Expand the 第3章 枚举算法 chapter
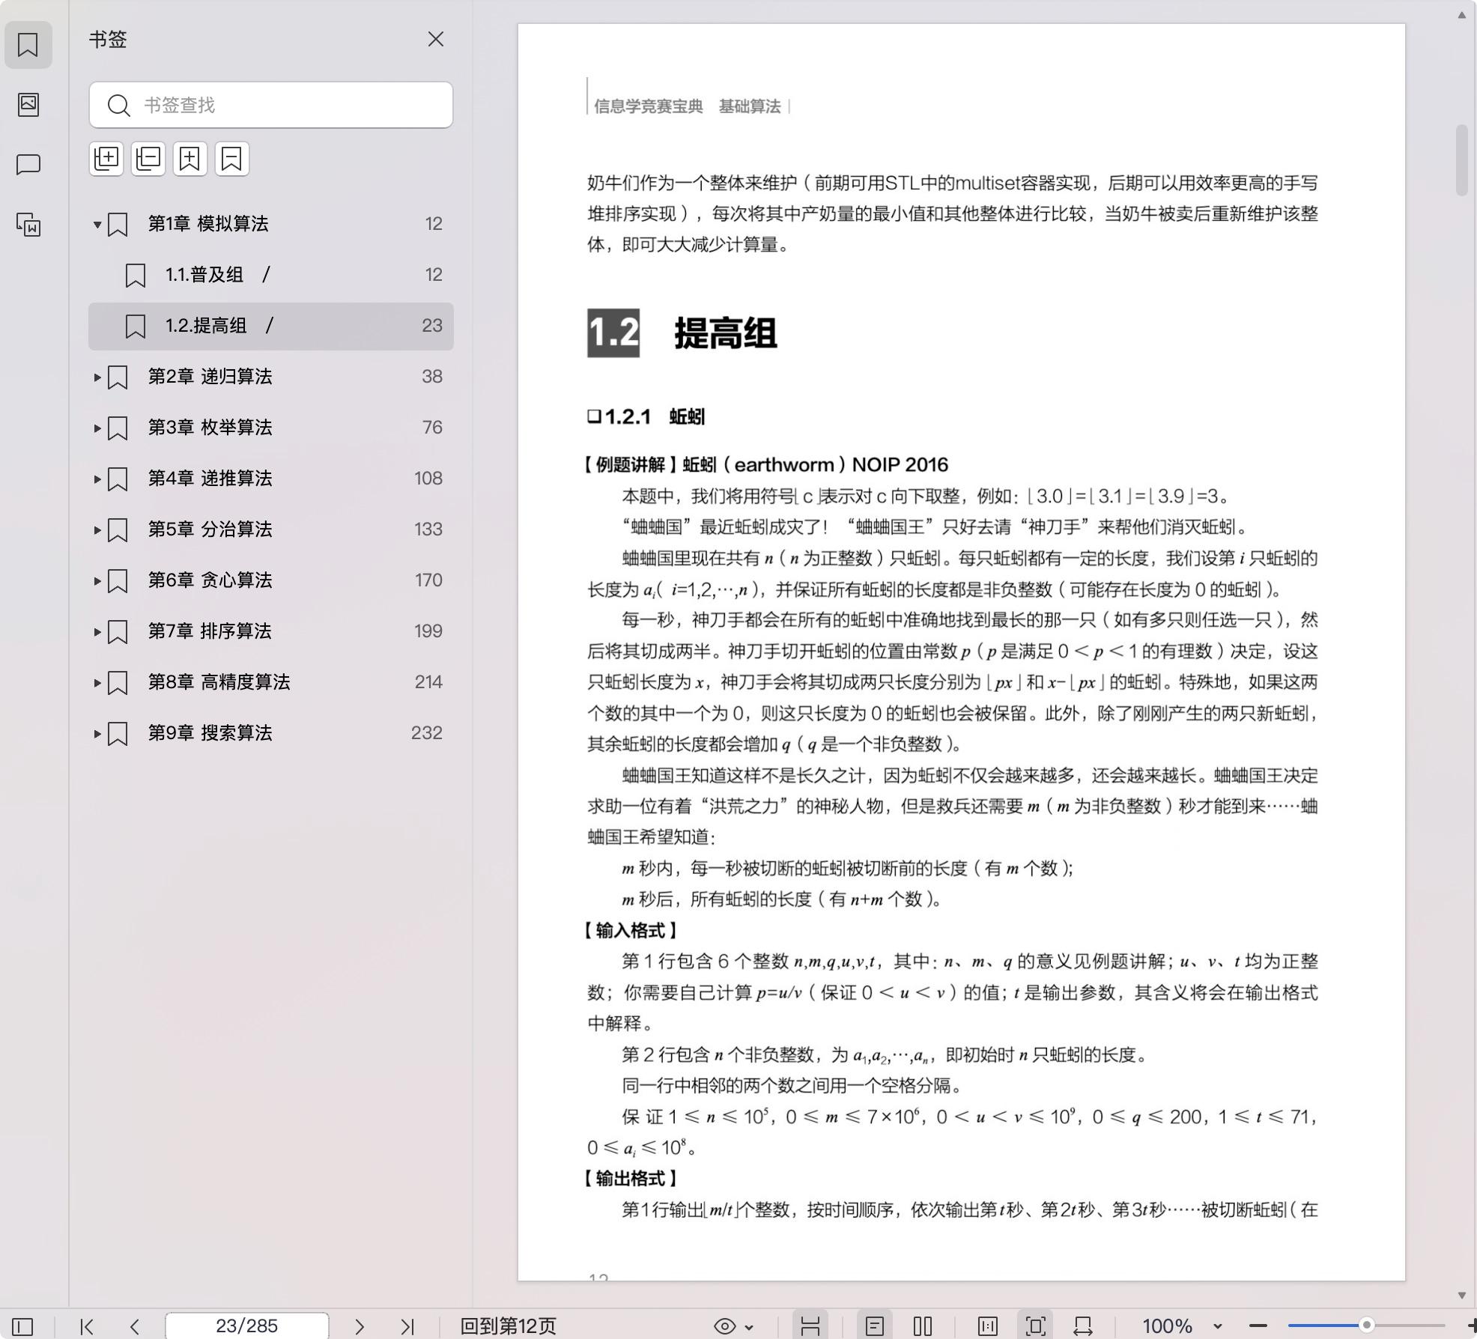The height and width of the screenshot is (1339, 1477). pos(97,428)
